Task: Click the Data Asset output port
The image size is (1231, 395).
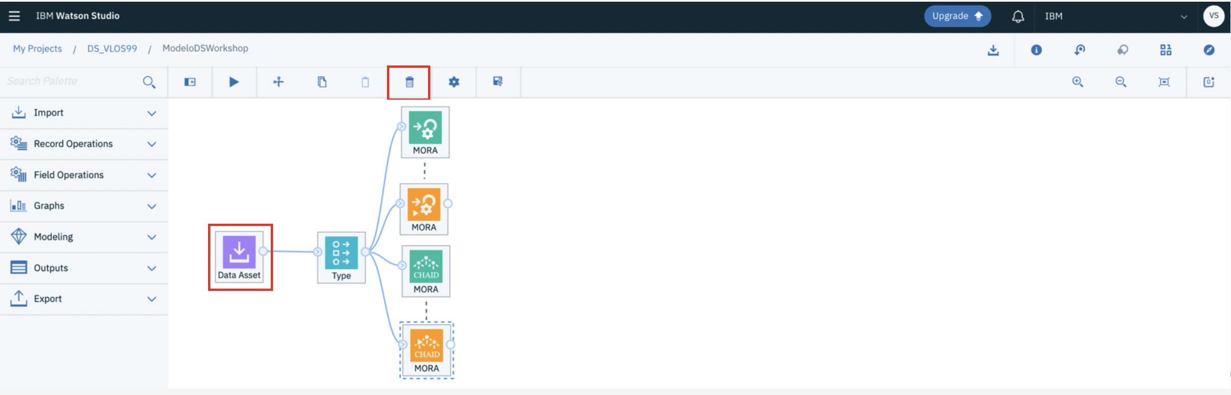Action: tap(263, 251)
